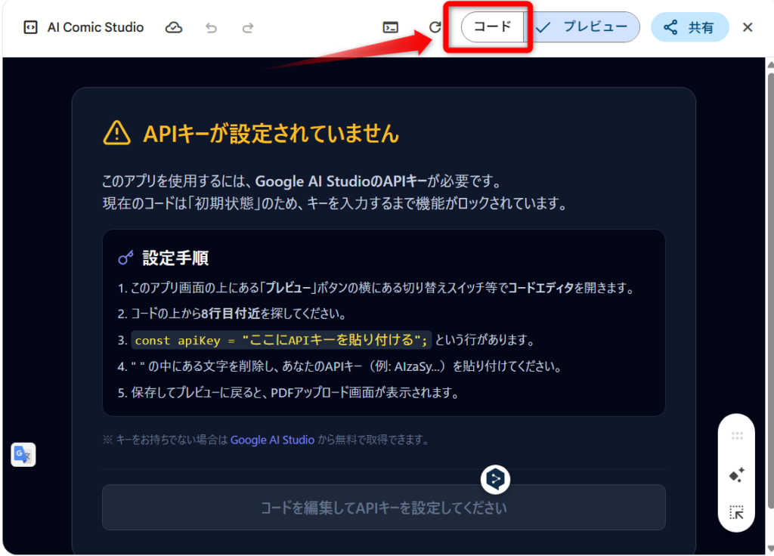The height and width of the screenshot is (556, 774).
Task: Click the cloud saved status icon
Action: [174, 28]
